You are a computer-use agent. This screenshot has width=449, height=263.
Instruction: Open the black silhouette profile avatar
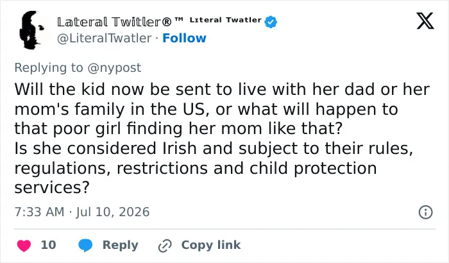pyautogui.click(x=31, y=30)
